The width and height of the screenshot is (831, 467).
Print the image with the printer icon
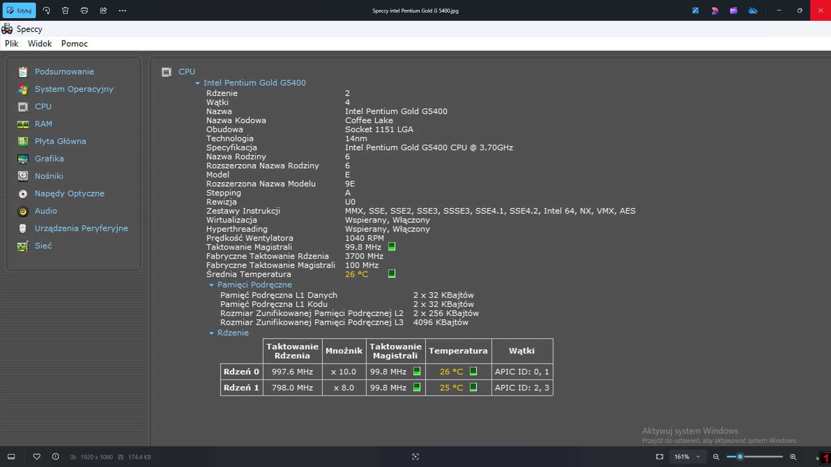84,10
